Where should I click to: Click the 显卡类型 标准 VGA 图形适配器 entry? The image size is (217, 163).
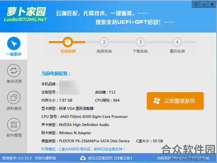tap(67, 108)
